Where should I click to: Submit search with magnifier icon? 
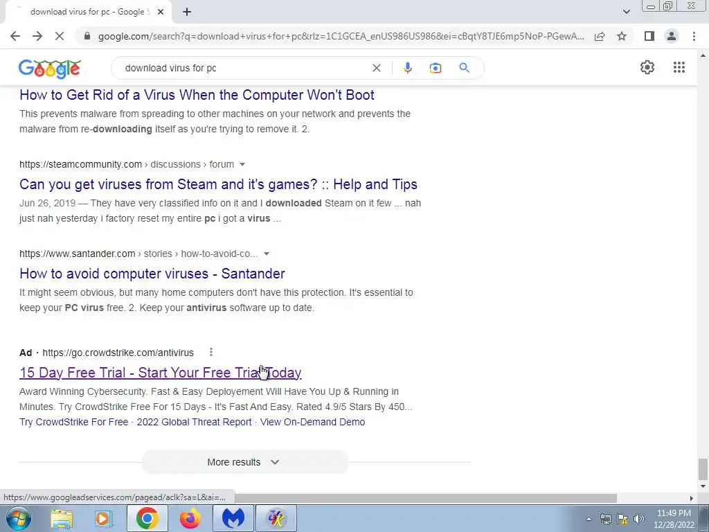coord(464,68)
